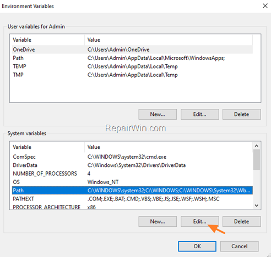Click New under user variables
271x257 pixels.
click(x=158, y=114)
